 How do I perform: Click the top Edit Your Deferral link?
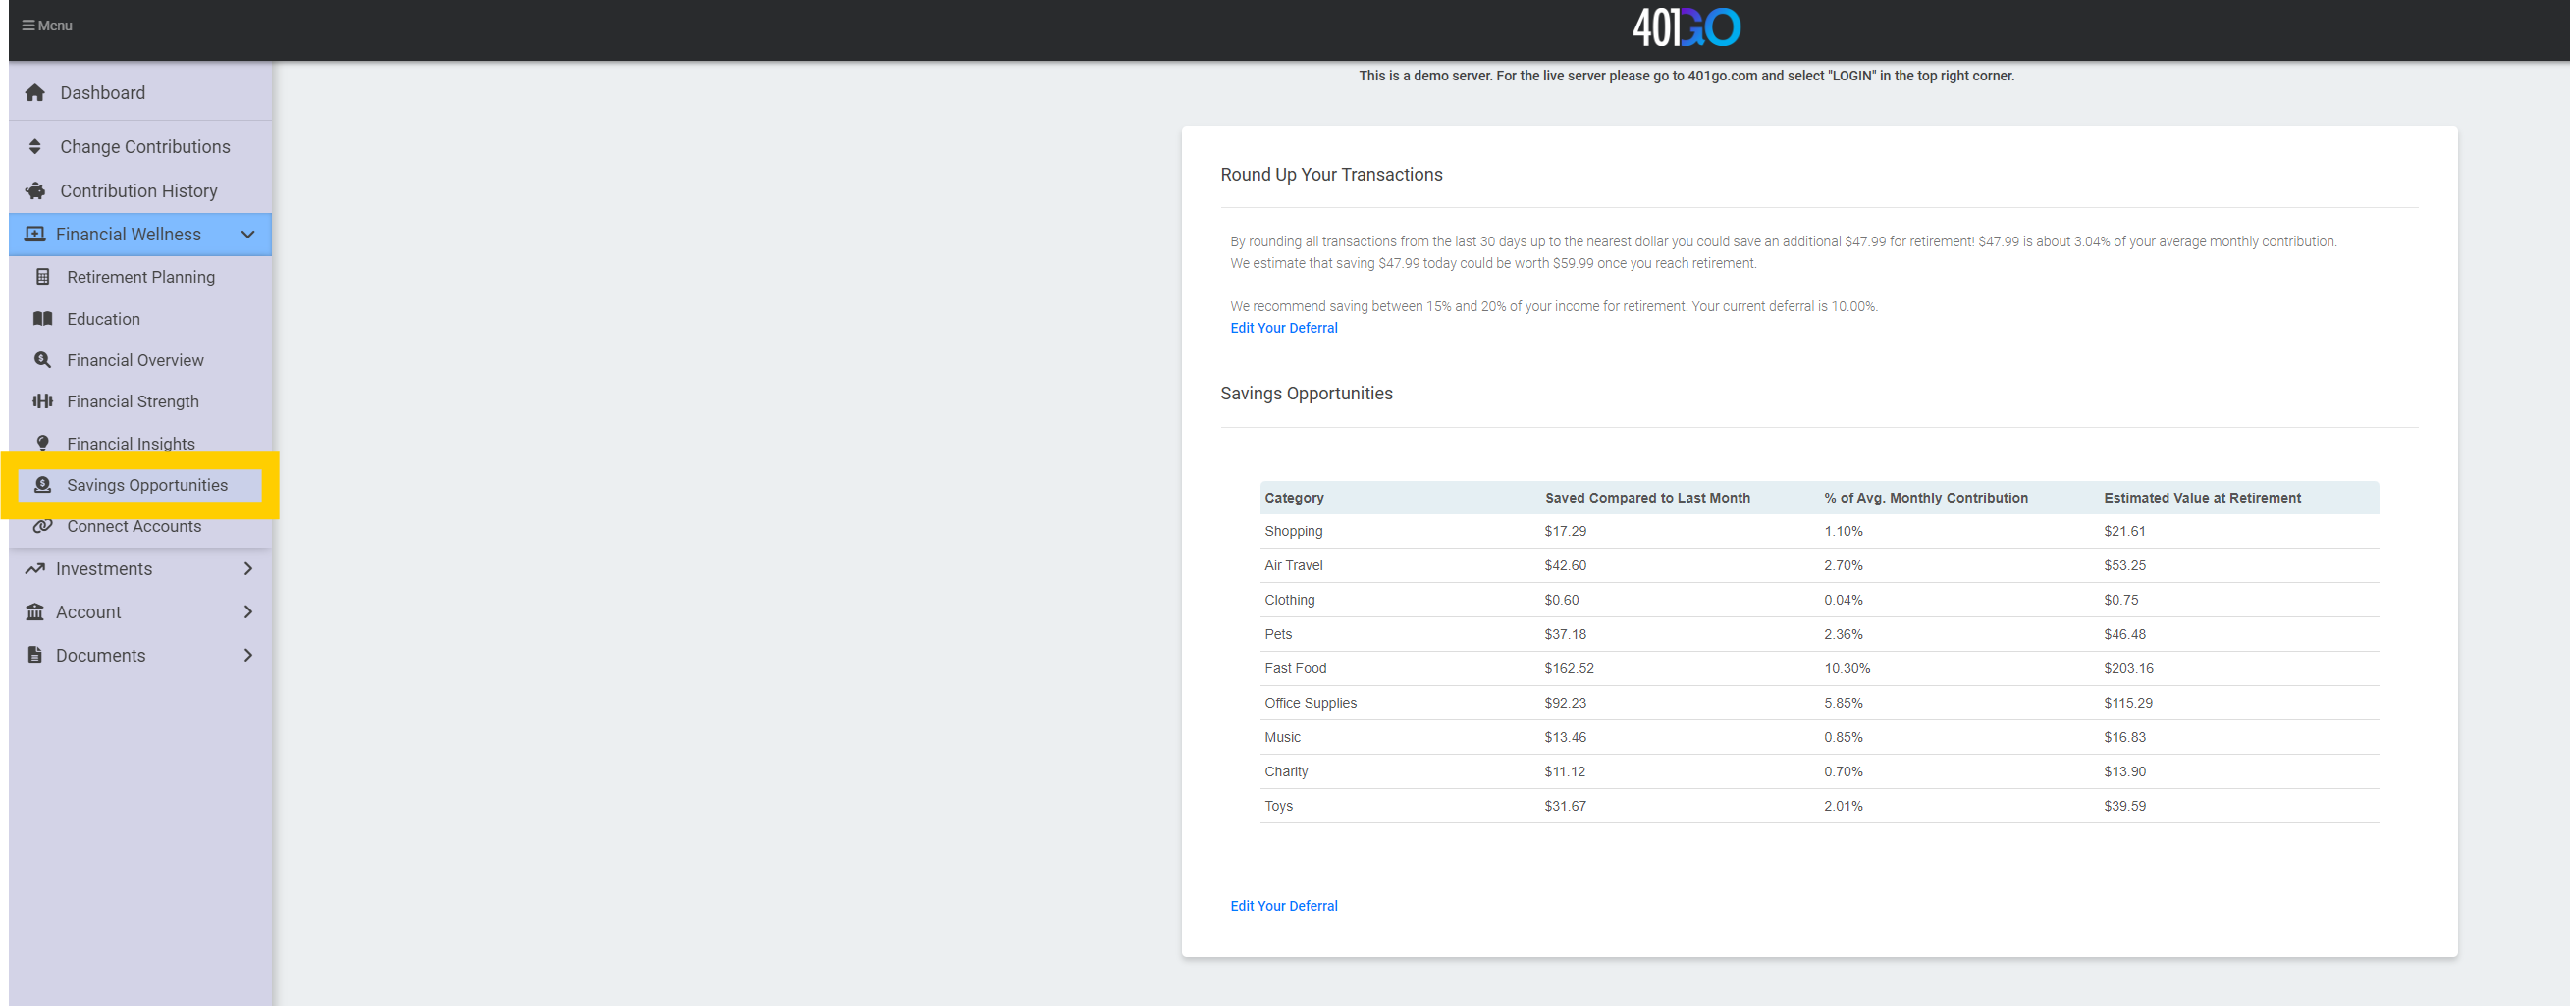coord(1283,328)
